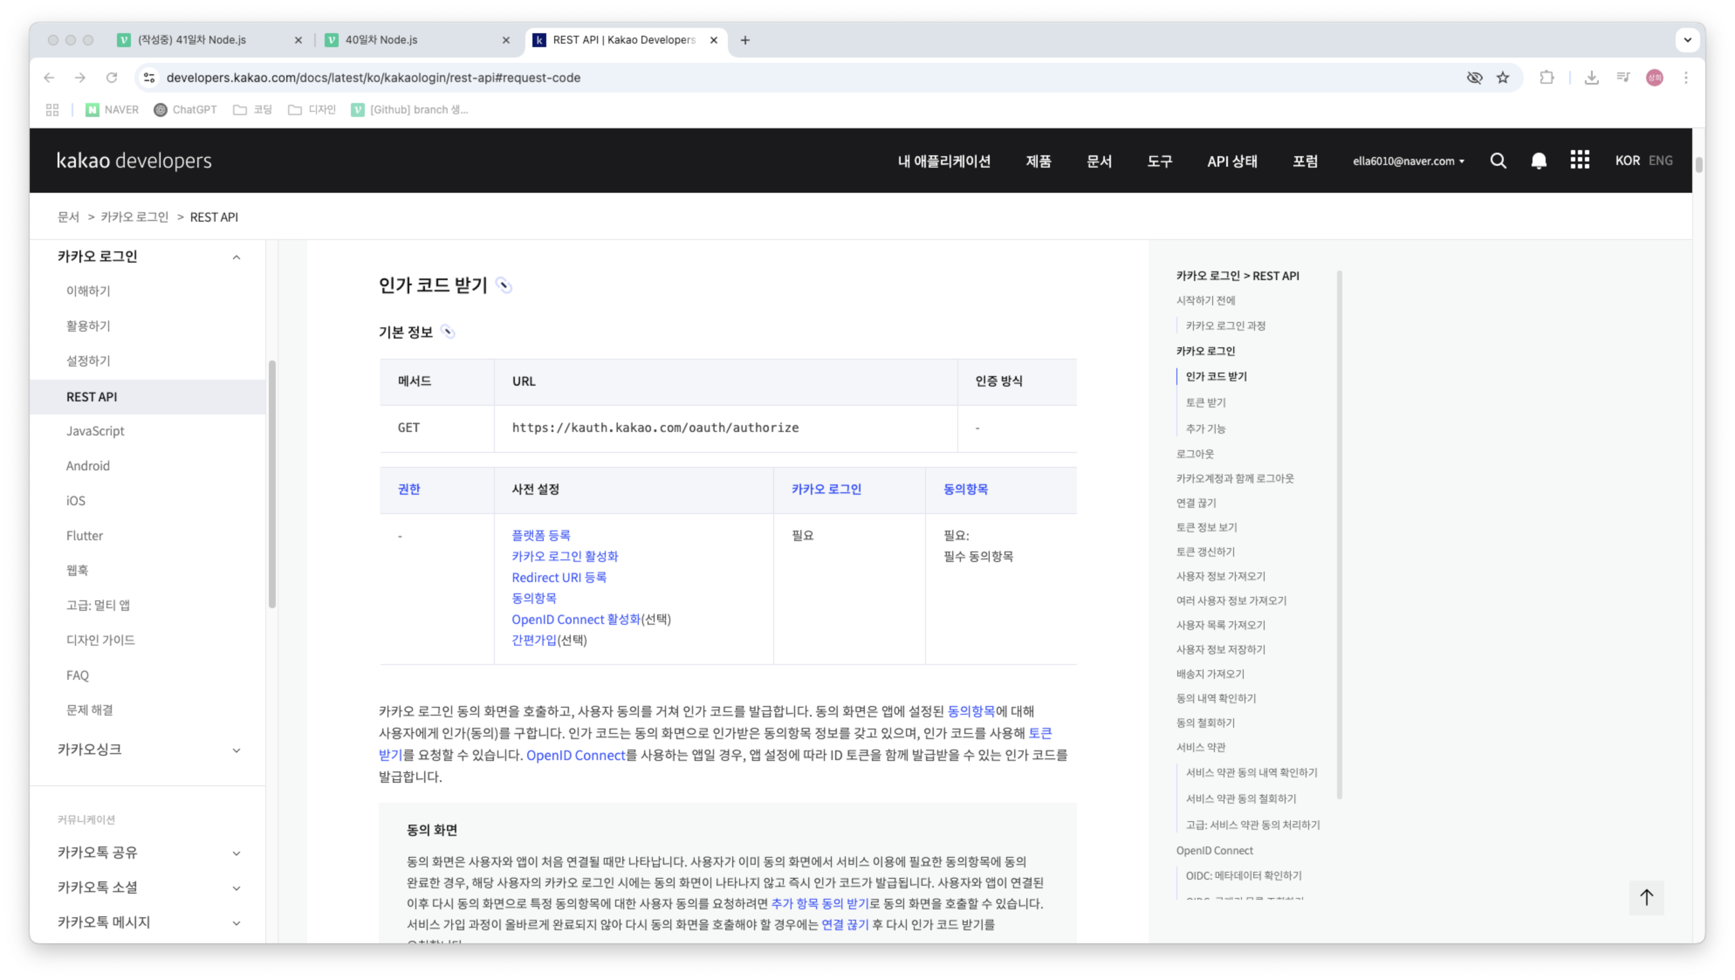The height and width of the screenshot is (980, 1735).
Task: Switch to the (작성중) 41일차 Node.js tab
Action: coord(210,40)
